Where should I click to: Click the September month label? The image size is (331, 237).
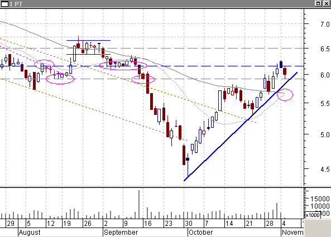(x=121, y=233)
